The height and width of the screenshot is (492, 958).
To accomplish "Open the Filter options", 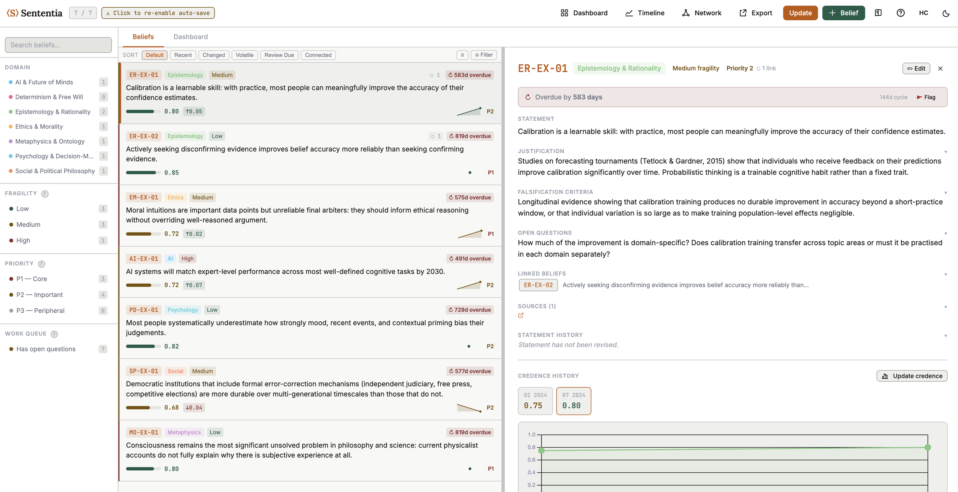I will click(484, 55).
